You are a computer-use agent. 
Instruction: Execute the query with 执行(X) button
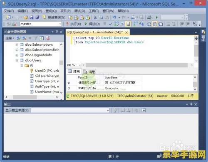[74, 24]
